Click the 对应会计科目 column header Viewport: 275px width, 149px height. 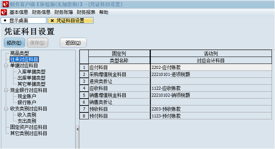(x=211, y=61)
